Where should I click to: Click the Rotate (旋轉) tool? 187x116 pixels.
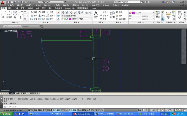coord(42,12)
